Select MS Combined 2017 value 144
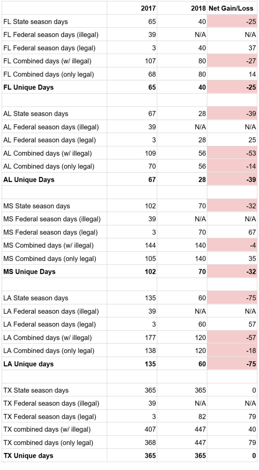Screen dimensions: 259x470 coord(150,245)
